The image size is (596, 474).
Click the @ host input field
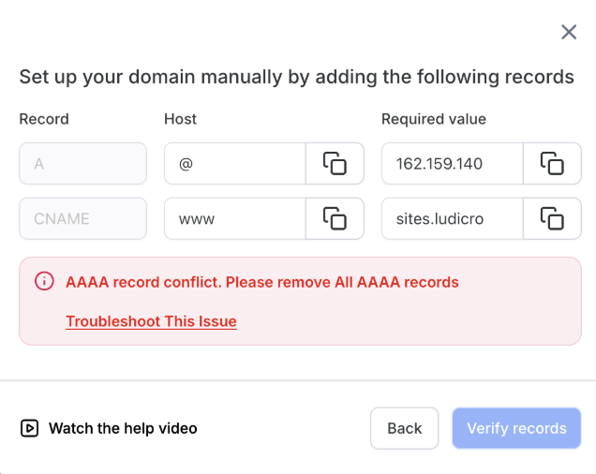235,164
